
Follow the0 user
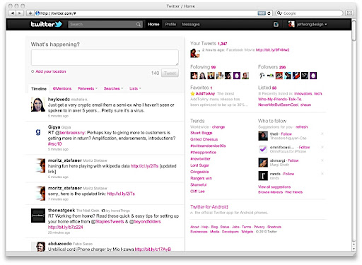tap(286, 134)
